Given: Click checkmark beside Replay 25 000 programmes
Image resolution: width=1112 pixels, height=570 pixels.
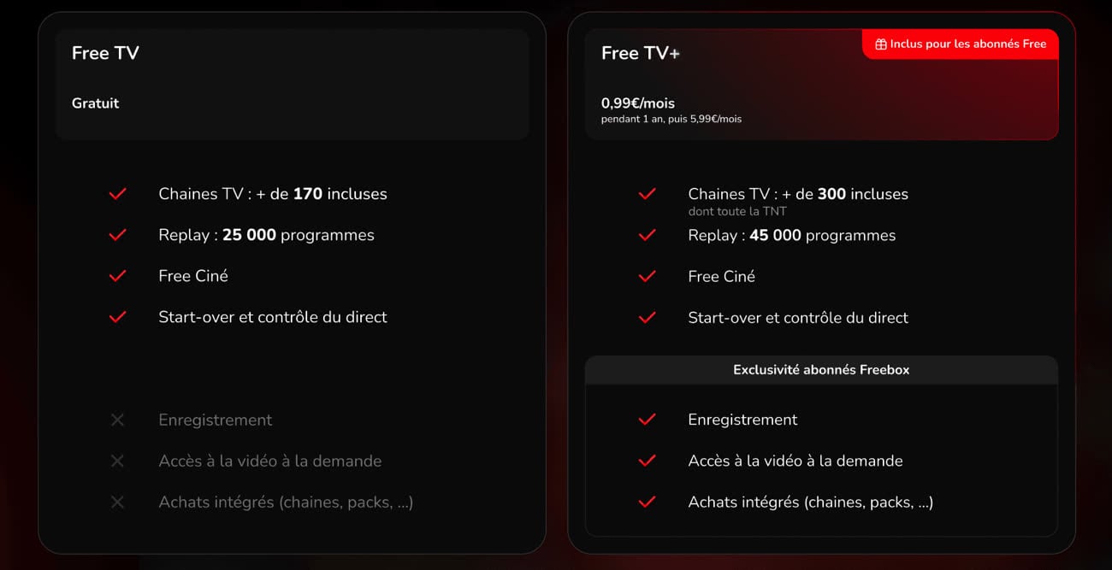Looking at the screenshot, I should tap(118, 235).
